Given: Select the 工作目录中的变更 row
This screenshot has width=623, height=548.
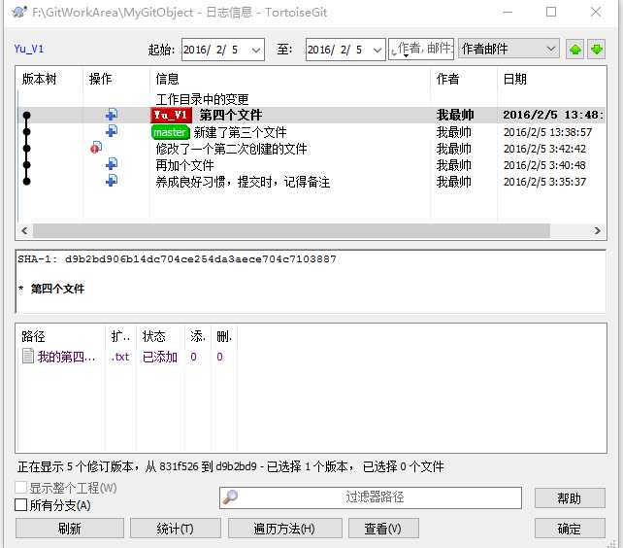Looking at the screenshot, I should tap(311, 99).
